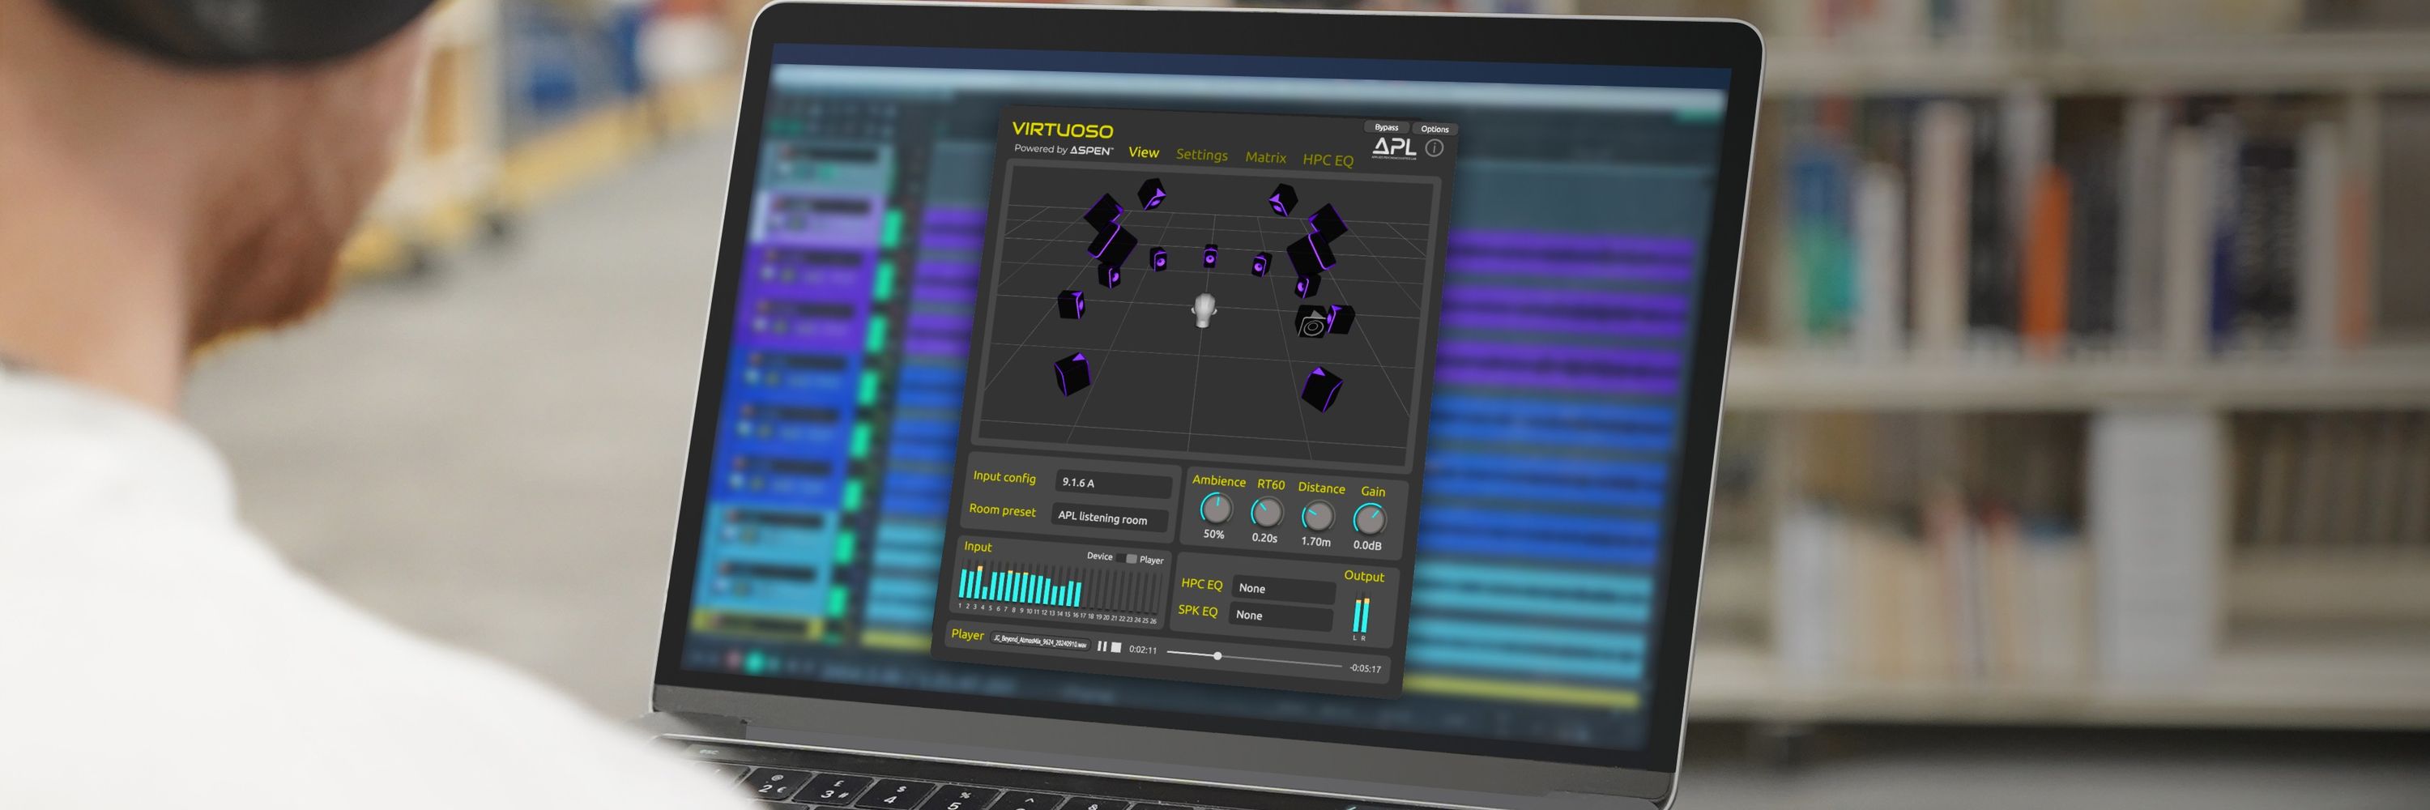Screen dimensions: 2430x810
Task: Select the center front speaker above the head
Action: click(1209, 255)
